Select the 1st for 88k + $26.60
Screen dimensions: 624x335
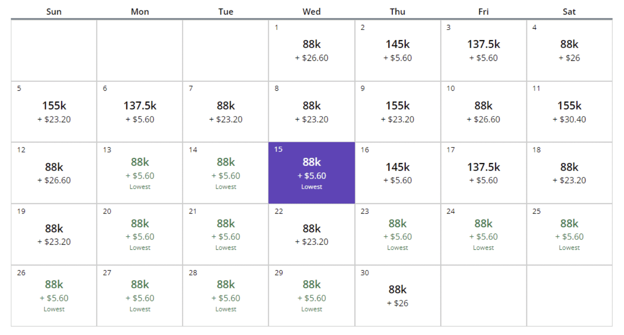click(x=312, y=50)
